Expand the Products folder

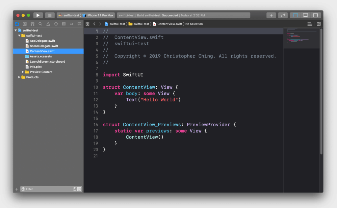click(19, 77)
